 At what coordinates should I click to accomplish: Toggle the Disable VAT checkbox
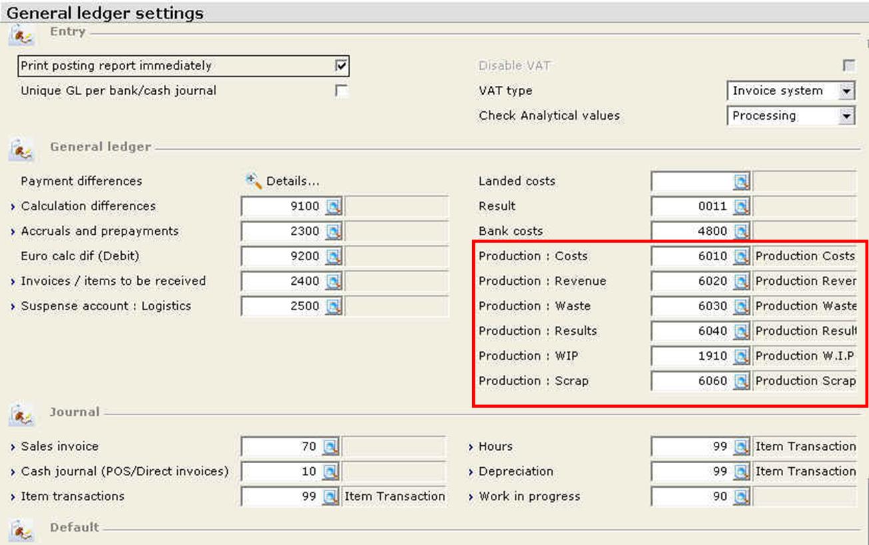(848, 66)
